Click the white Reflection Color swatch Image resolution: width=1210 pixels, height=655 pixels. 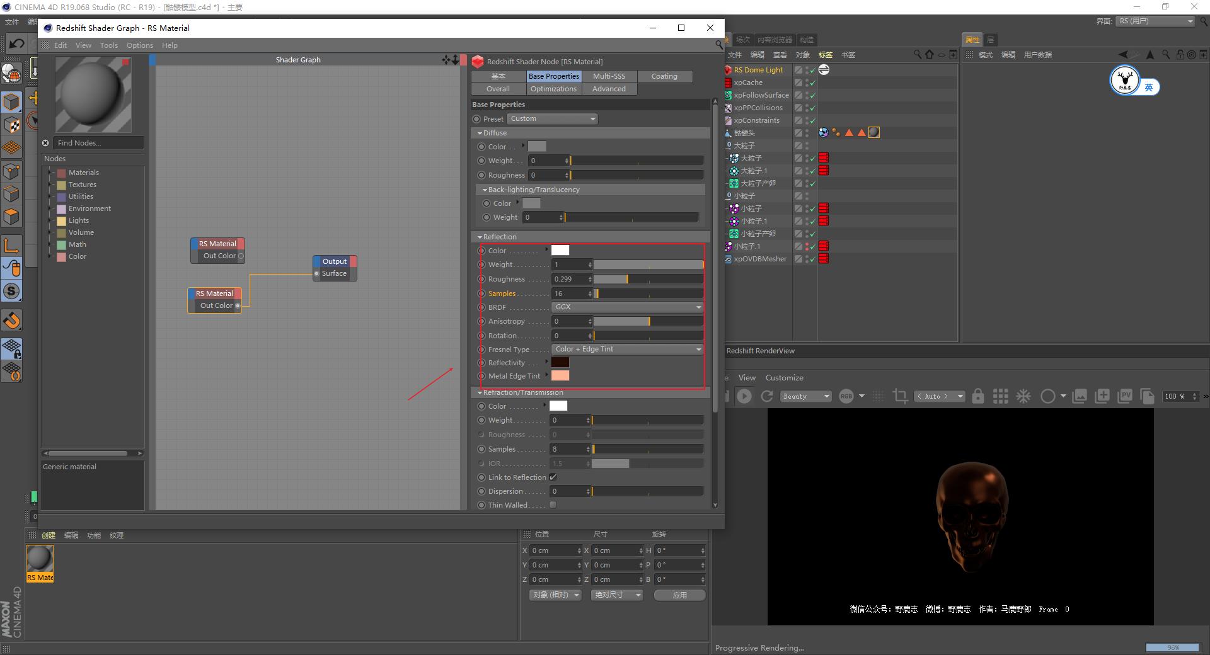coord(560,250)
